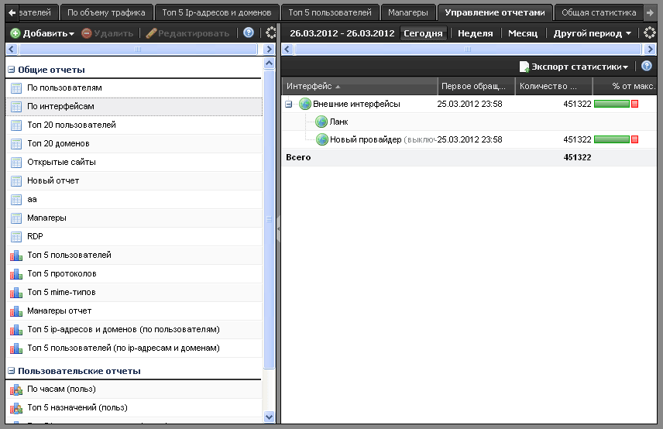Click the help icon in the left toolbar
Screen dimensions: 663x429
tap(249, 33)
